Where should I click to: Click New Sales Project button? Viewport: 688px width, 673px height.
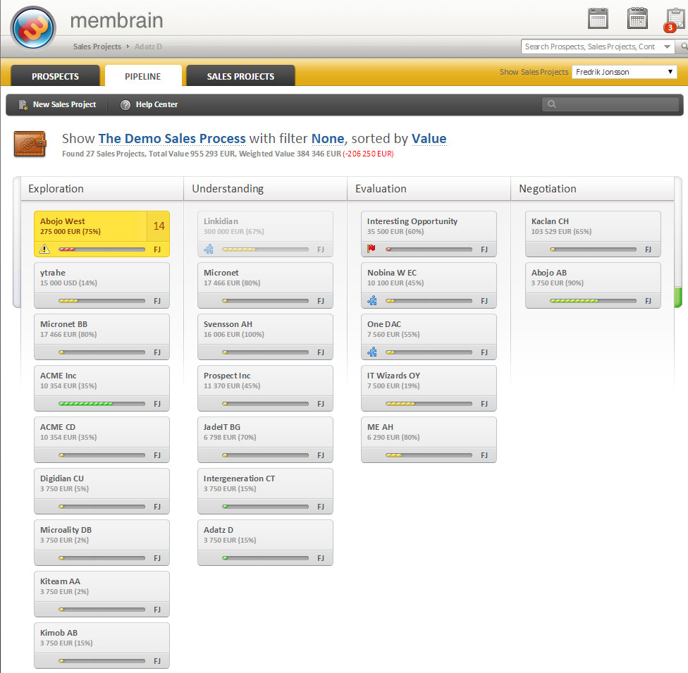[x=58, y=105]
